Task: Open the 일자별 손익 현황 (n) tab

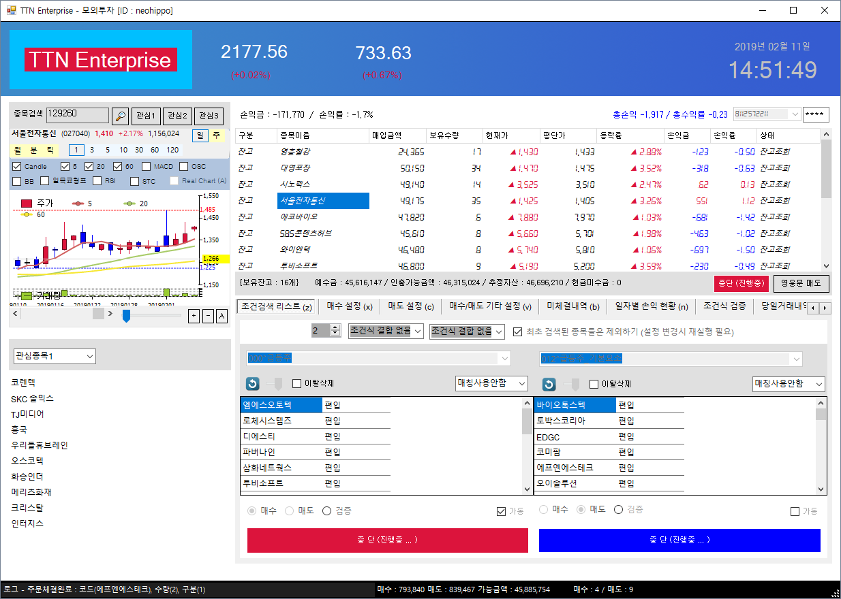Action: (x=652, y=306)
